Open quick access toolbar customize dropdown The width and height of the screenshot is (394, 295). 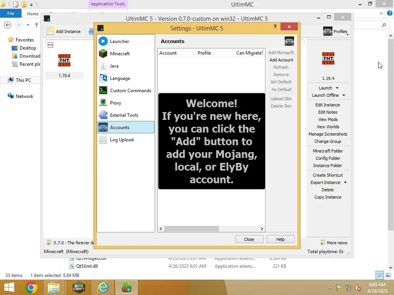pyautogui.click(x=32, y=5)
